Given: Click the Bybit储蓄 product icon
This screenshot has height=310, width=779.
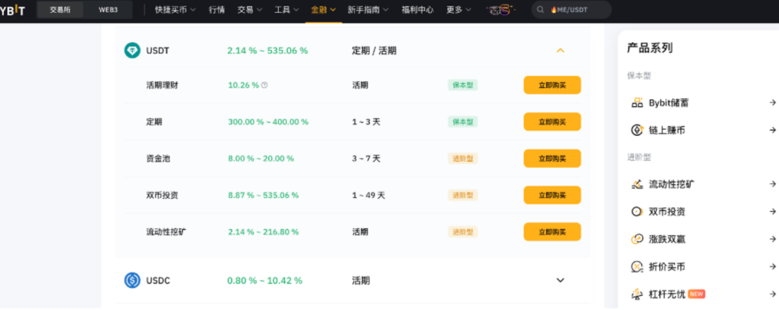Looking at the screenshot, I should coord(637,102).
